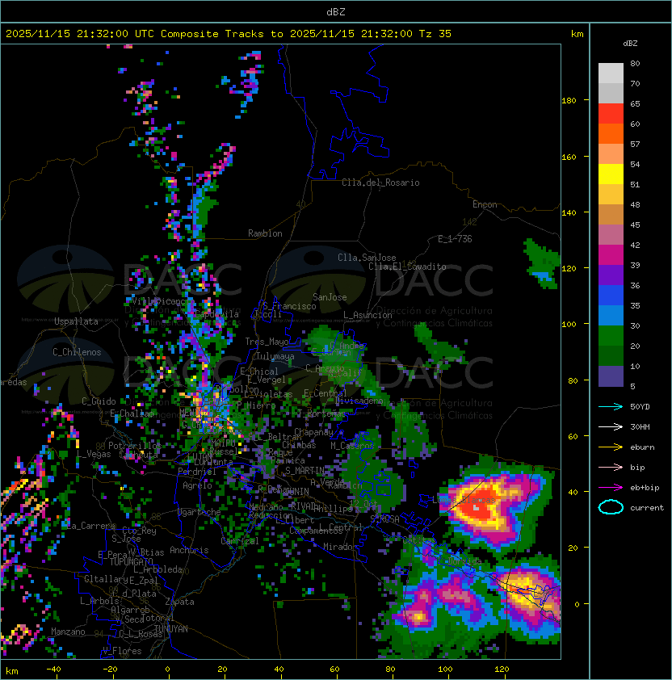The width and height of the screenshot is (672, 680).
Task: Pick the purple 36-39 dBZ legend swatch
Action: 611,275
